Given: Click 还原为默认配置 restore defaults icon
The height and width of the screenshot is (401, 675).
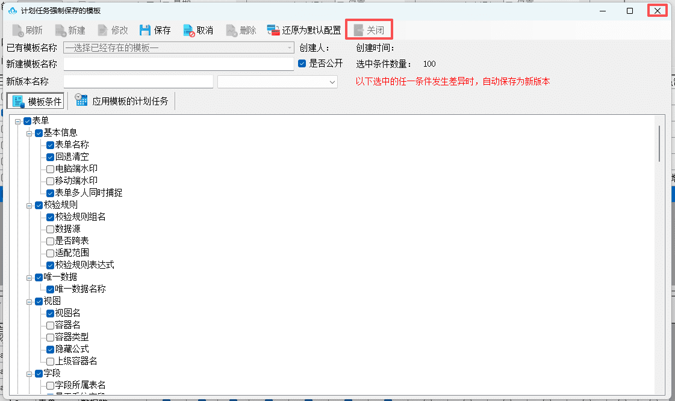Looking at the screenshot, I should coord(273,30).
